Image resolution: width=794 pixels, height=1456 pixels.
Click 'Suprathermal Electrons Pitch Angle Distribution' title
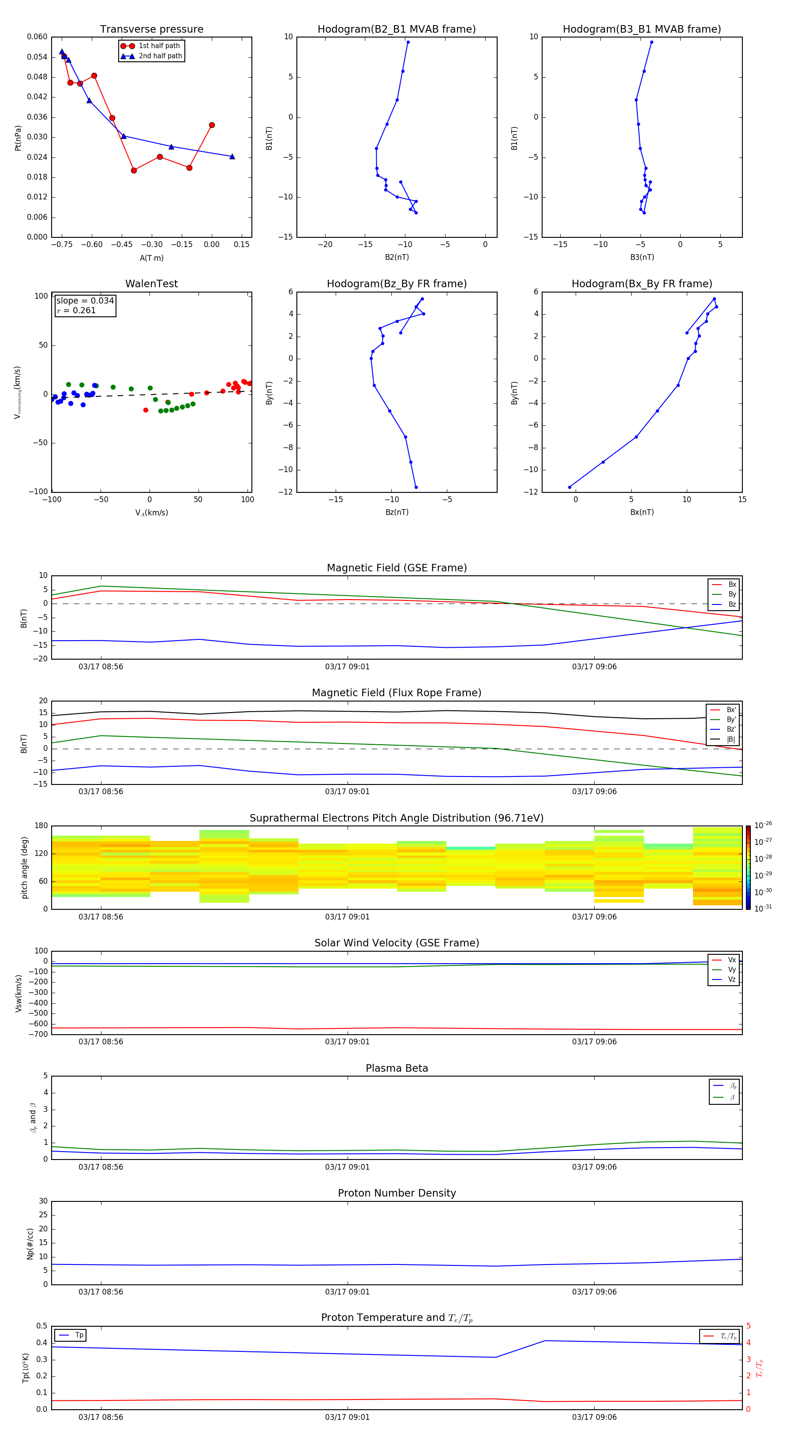pyautogui.click(x=397, y=818)
